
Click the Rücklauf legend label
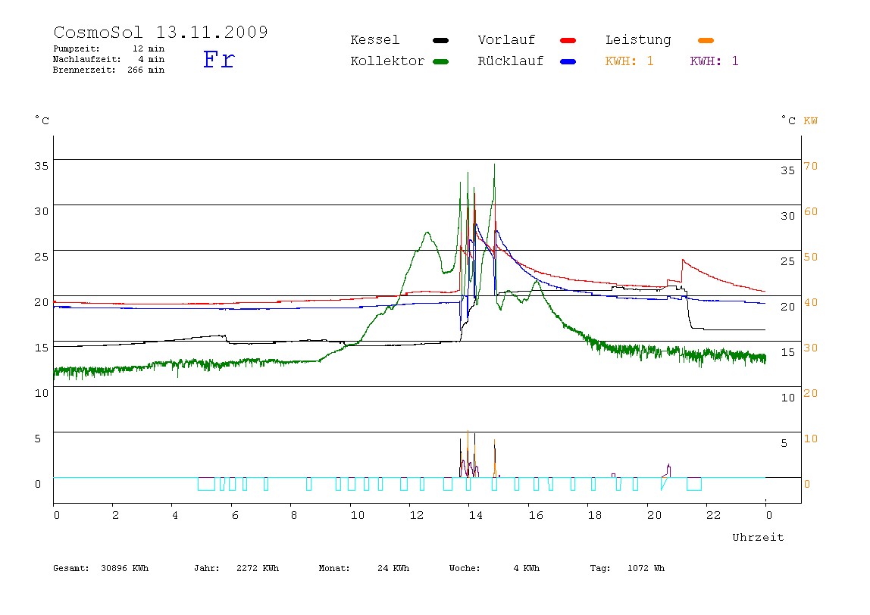[x=511, y=61]
